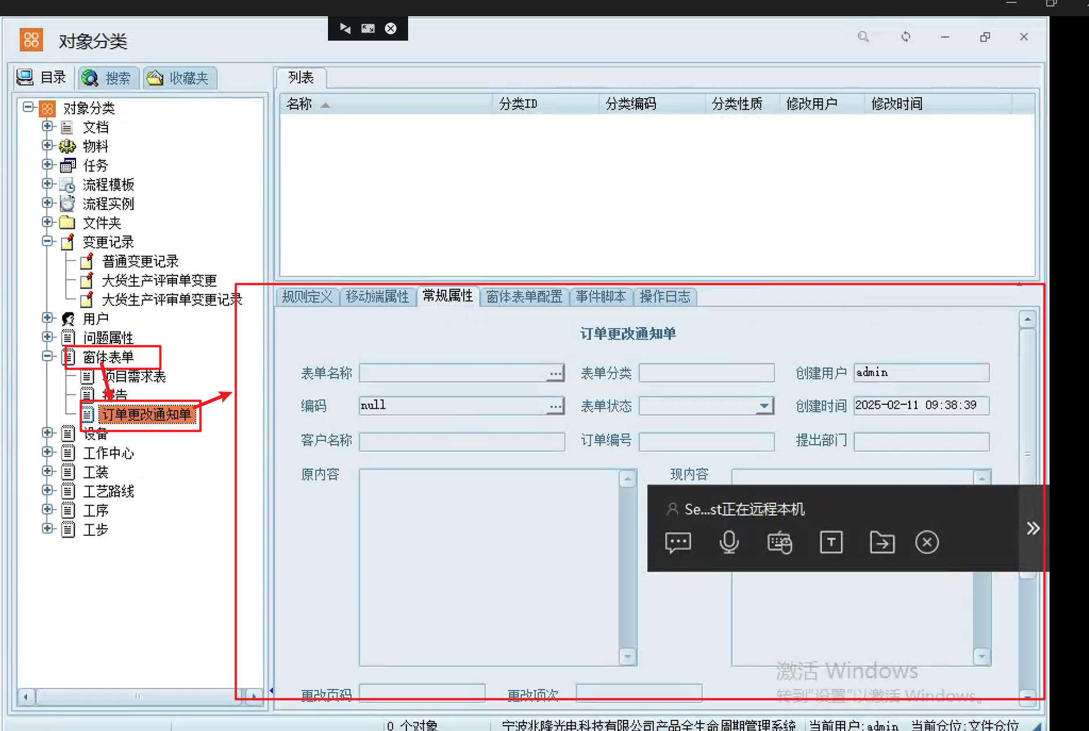Open the 目录 directory tab
The width and height of the screenshot is (1089, 731).
[41, 78]
